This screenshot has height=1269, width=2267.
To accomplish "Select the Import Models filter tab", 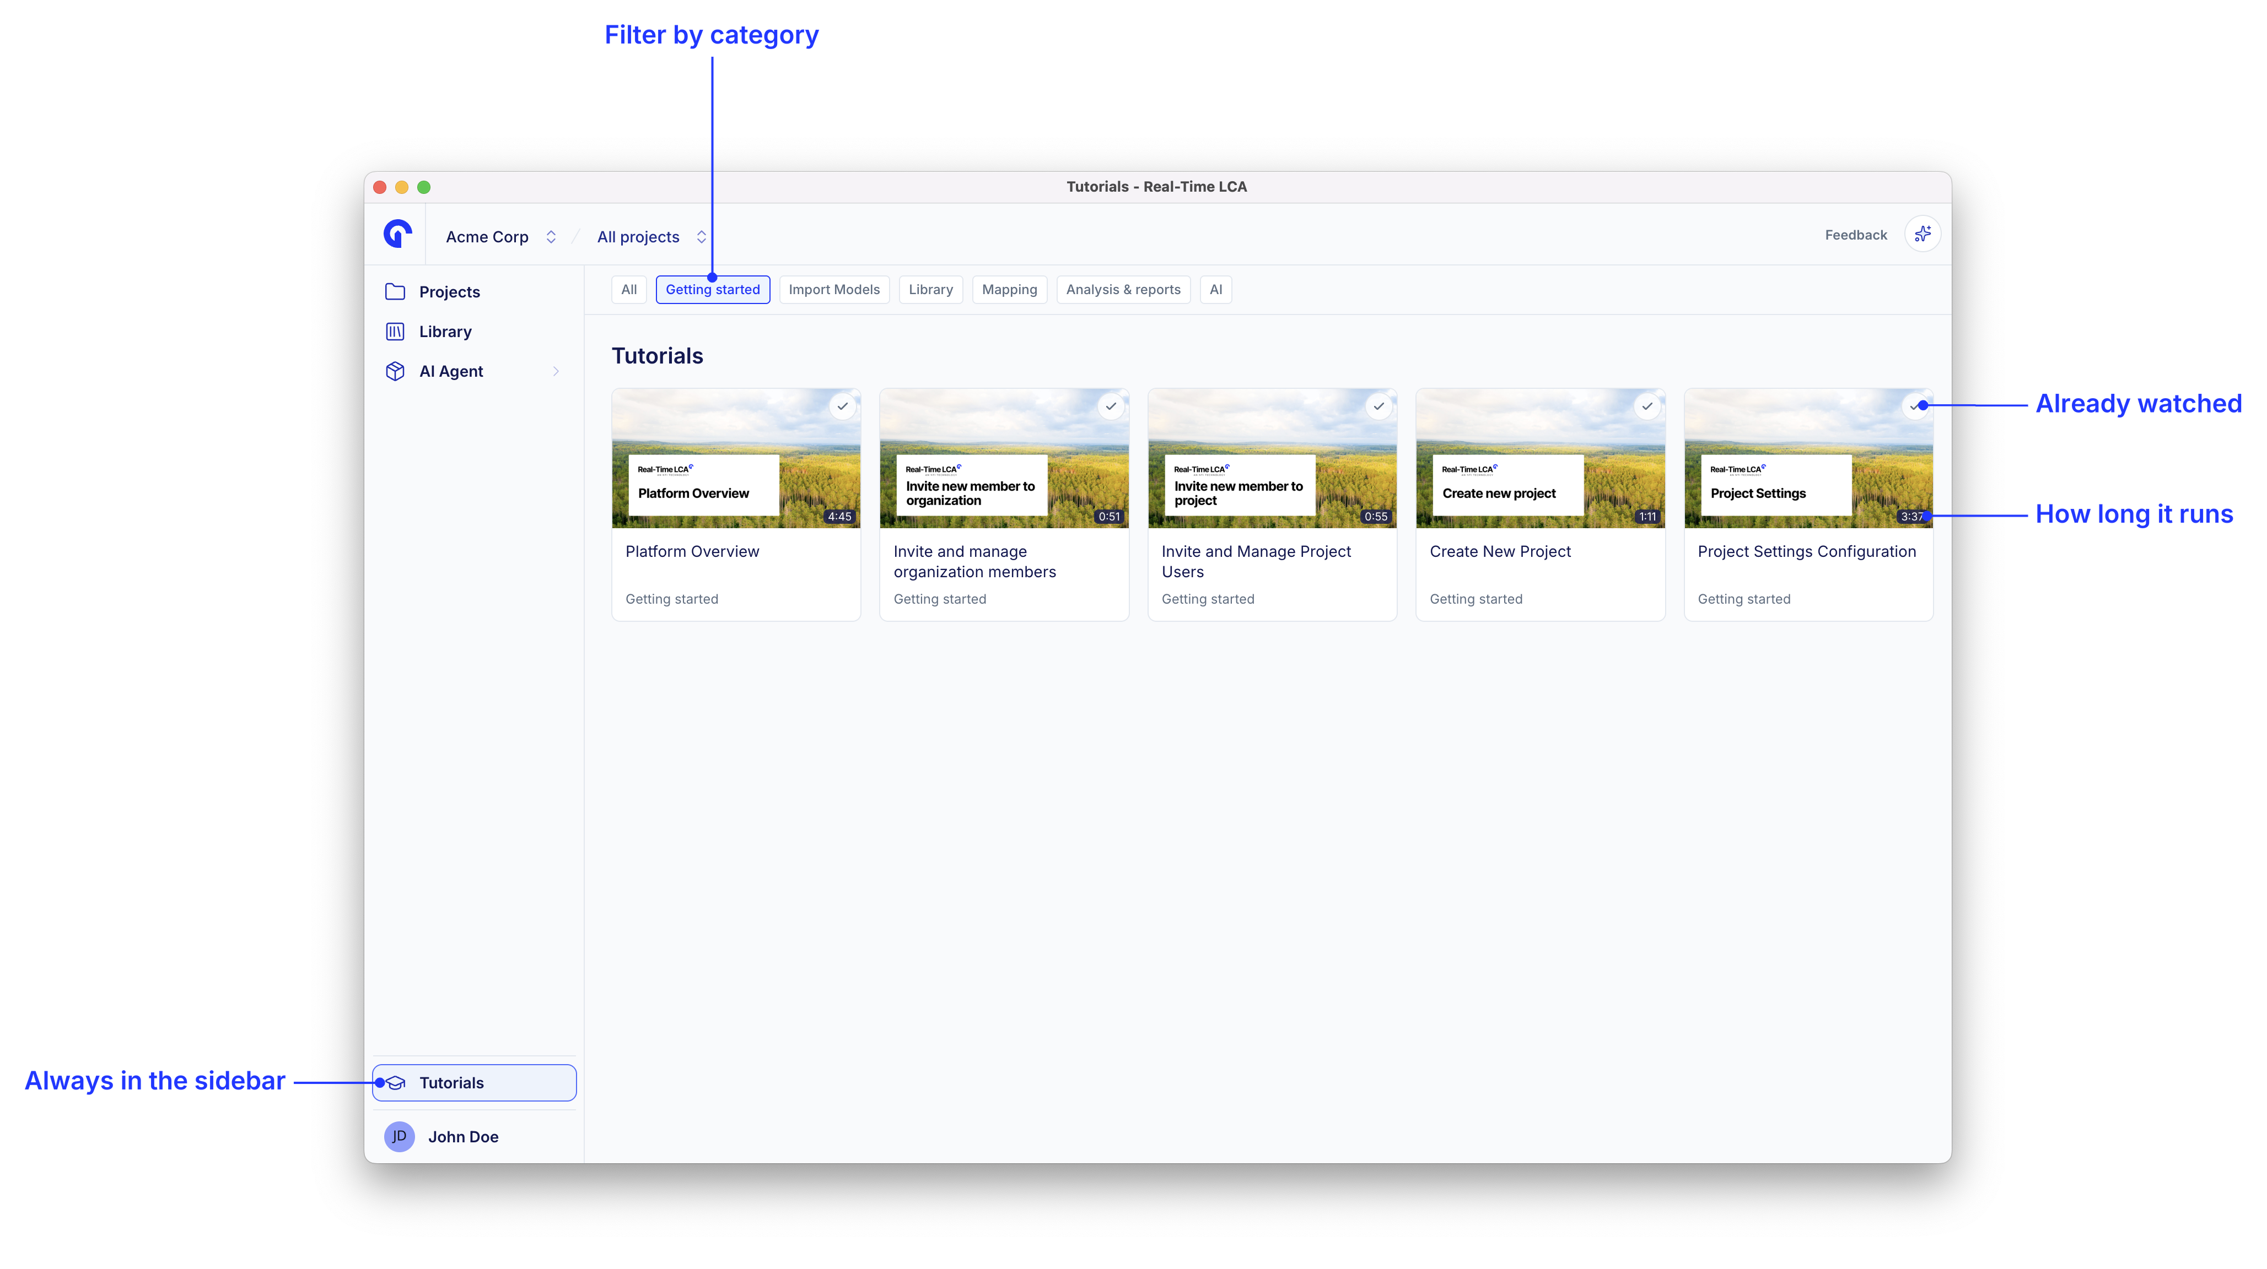I will coord(834,289).
